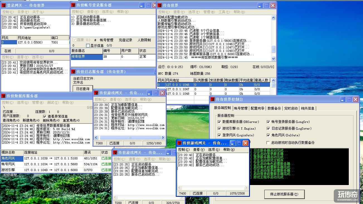Open the 测试(T) menu in 传世数据库服务器

pyautogui.click(x=53, y=103)
